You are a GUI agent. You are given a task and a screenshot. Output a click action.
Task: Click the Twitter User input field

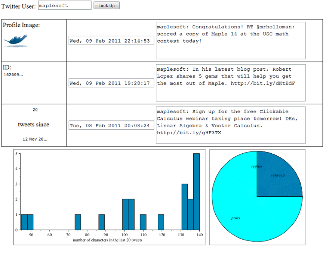click(65, 6)
